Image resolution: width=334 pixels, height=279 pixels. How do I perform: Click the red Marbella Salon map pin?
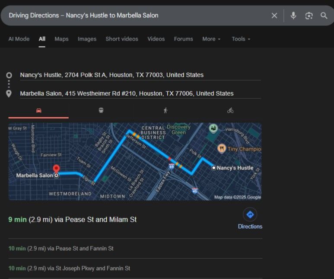coord(56,169)
